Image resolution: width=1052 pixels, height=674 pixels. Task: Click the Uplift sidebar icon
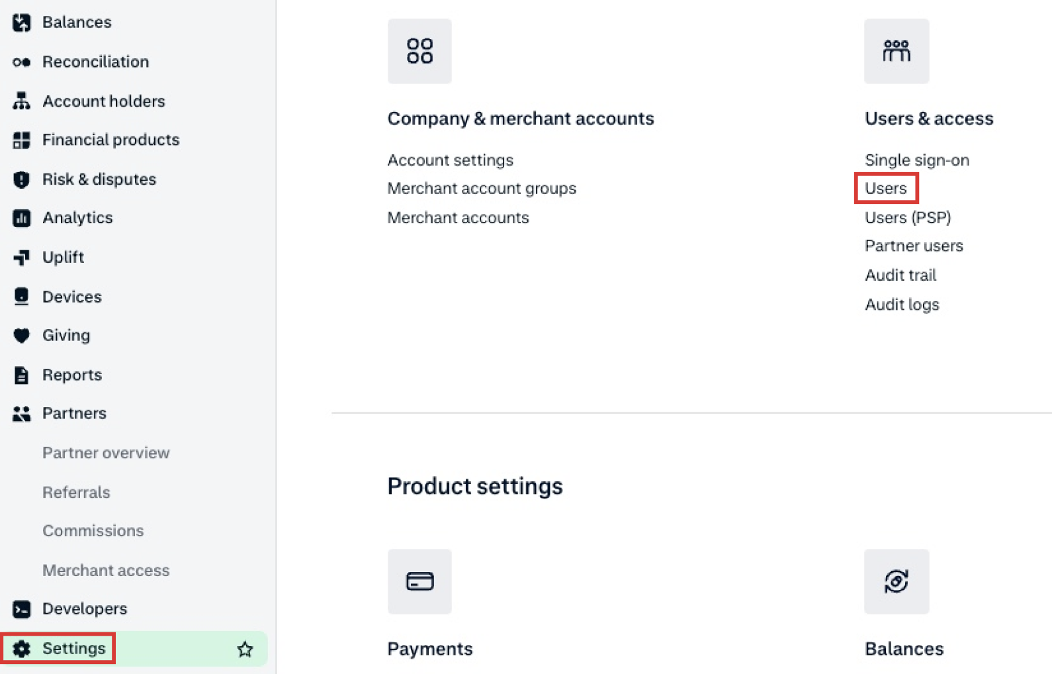click(21, 257)
